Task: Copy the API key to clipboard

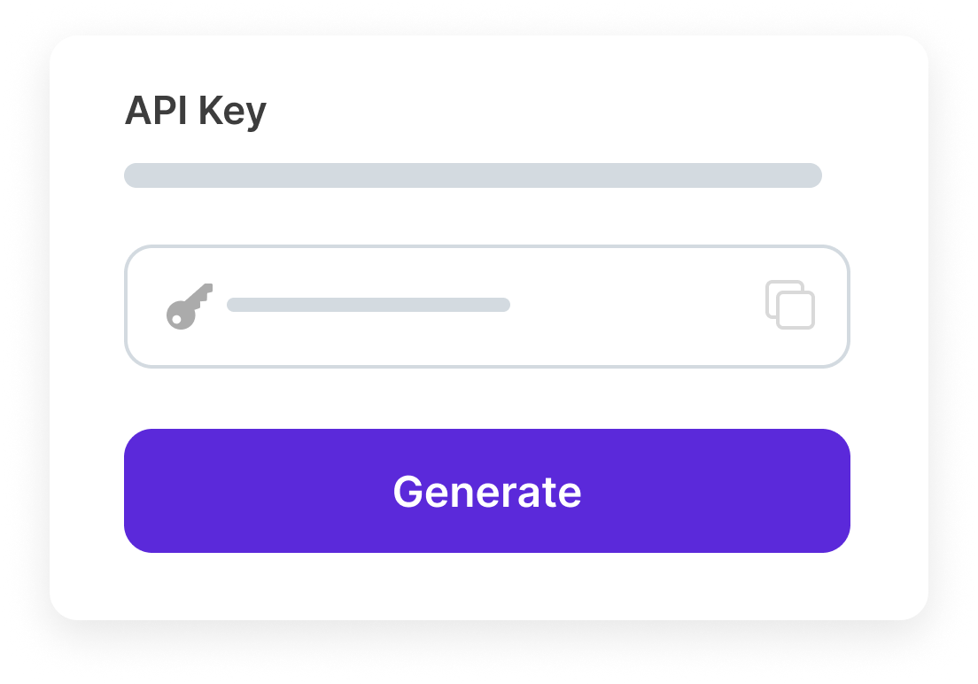Action: click(x=789, y=305)
